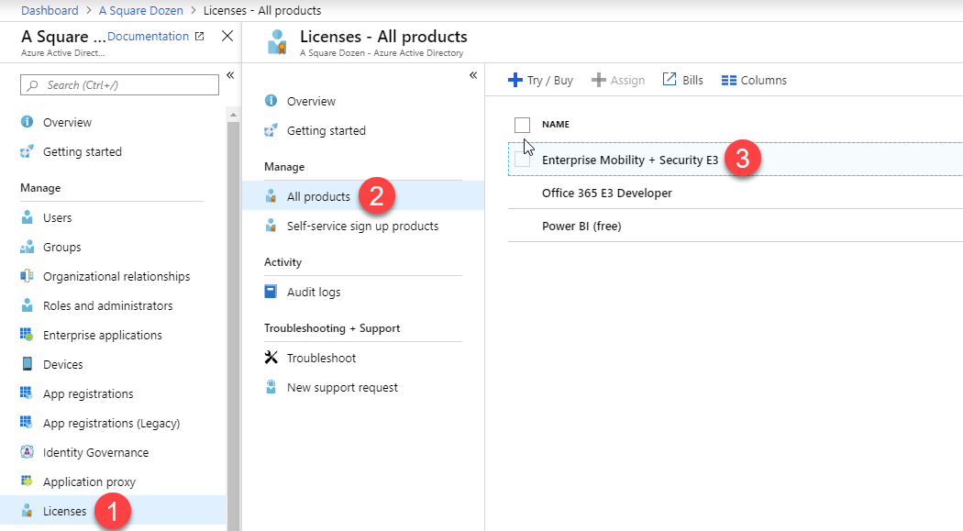Click the Try / Buy button
The height and width of the screenshot is (531, 963).
coord(540,81)
